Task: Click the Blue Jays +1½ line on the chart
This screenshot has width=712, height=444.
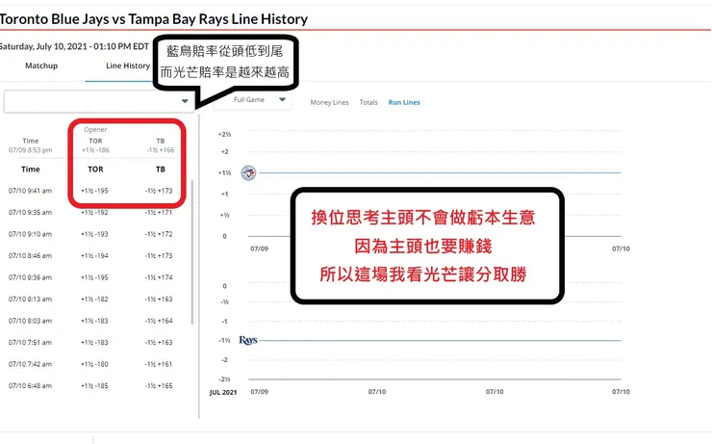Action: point(439,172)
